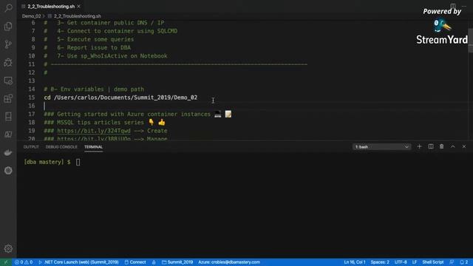Change indentation via 'Spaces: 2'
This screenshot has width=473, height=266.
point(380,262)
